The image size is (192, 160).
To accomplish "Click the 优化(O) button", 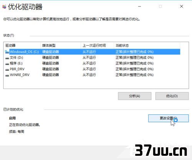I will pos(172,96).
